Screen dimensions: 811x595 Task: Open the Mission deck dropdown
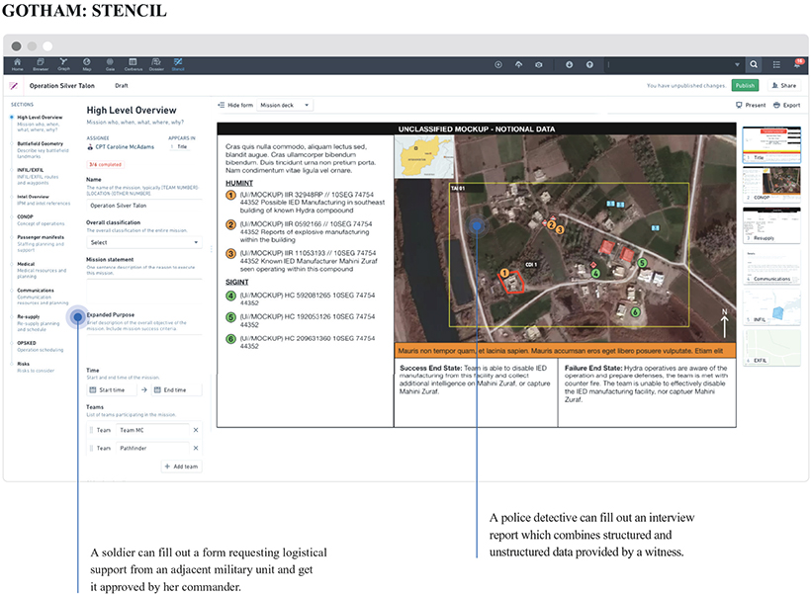[x=285, y=105]
